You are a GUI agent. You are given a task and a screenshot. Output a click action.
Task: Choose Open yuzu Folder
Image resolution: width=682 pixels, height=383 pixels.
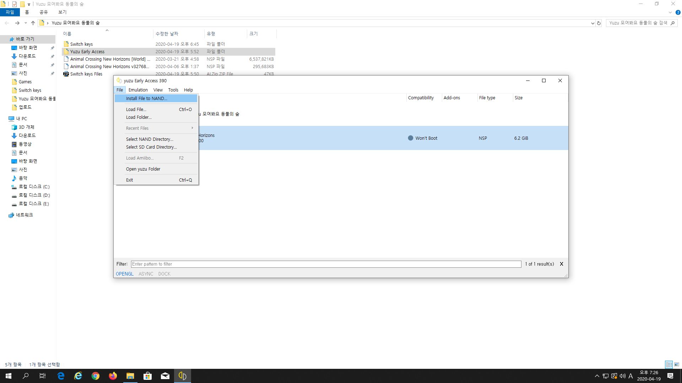(143, 169)
